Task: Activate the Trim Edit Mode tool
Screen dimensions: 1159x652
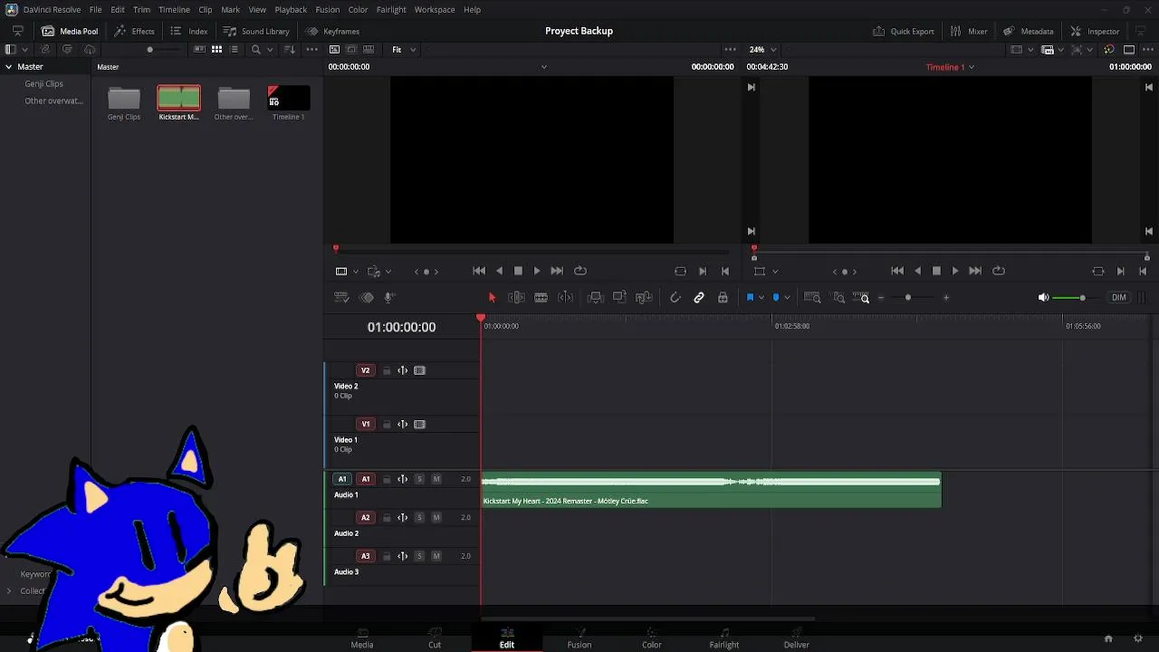Action: click(516, 297)
